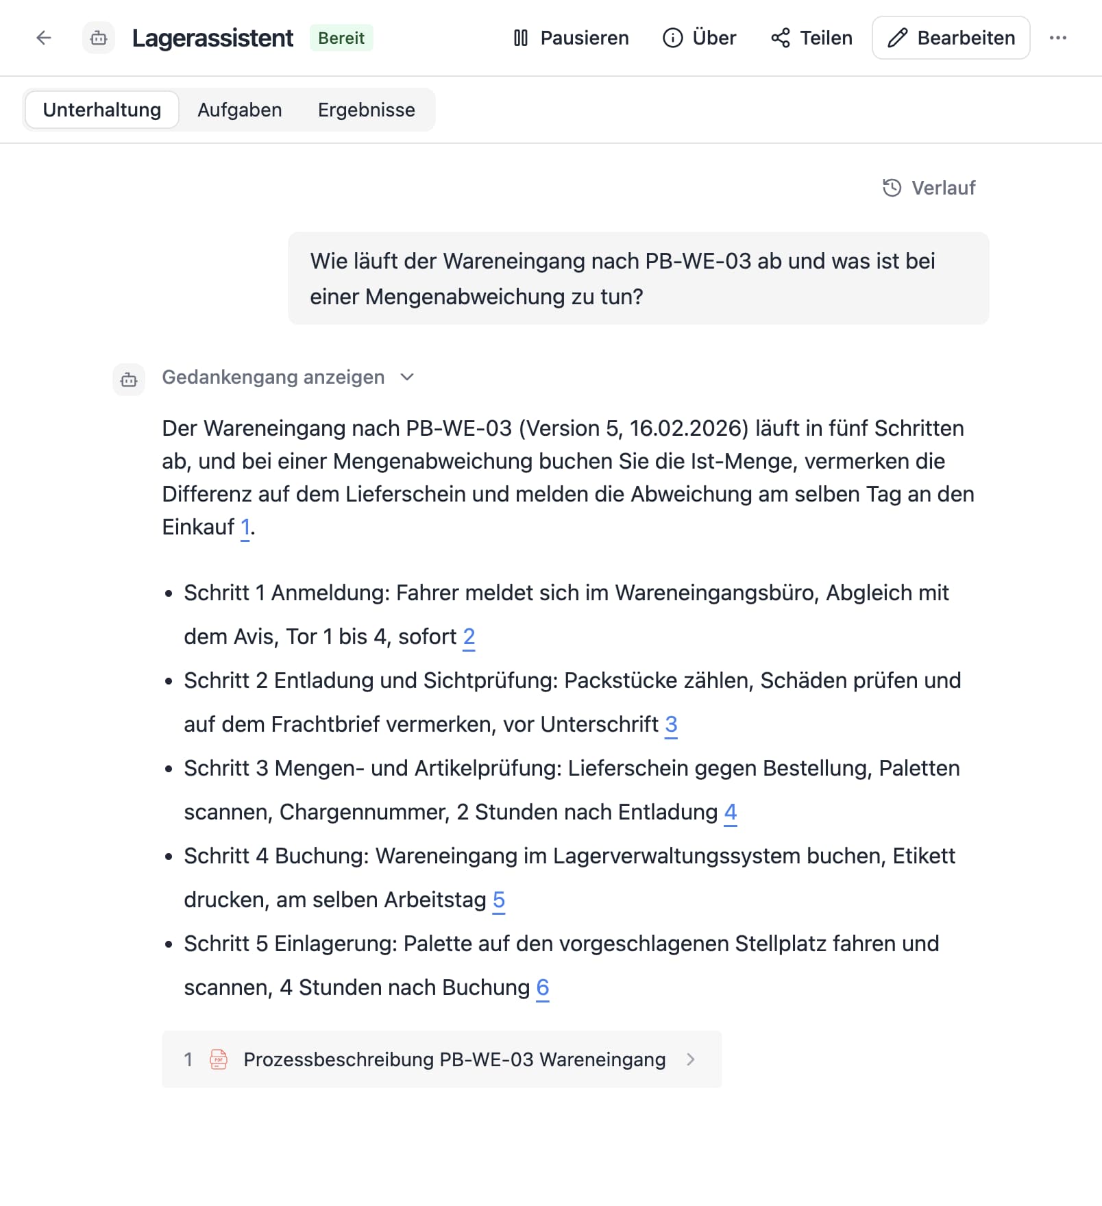1102x1206 pixels.
Task: Expand the source card via its chevron
Action: [x=691, y=1059]
